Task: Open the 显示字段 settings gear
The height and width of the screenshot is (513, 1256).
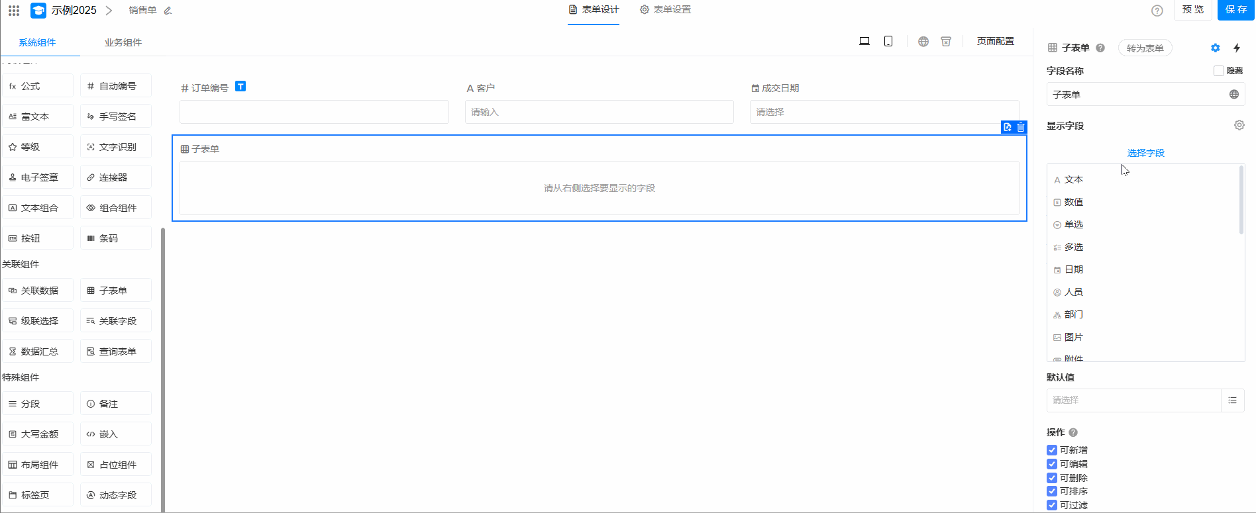Action: [1239, 125]
